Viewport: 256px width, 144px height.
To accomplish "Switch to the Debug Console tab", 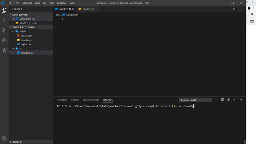I will (91, 100).
